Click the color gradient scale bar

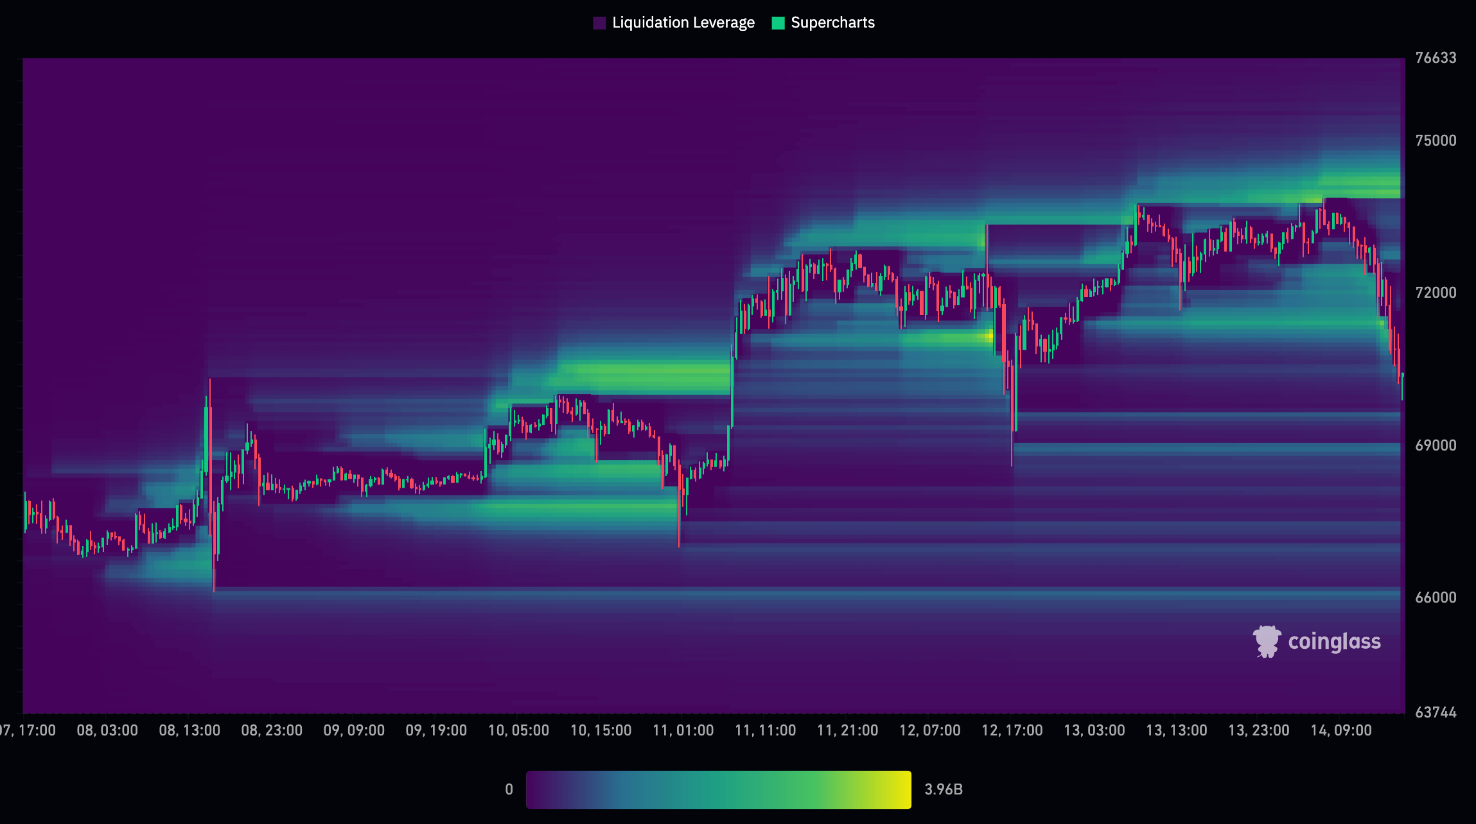click(718, 789)
